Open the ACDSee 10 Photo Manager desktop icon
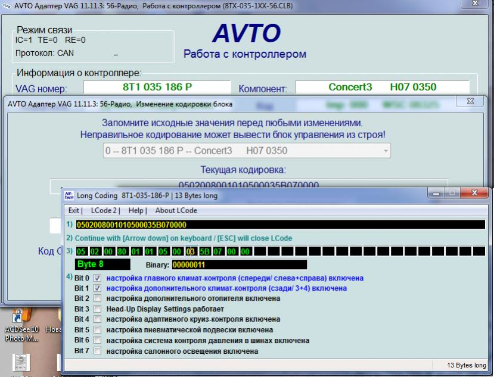 click(21, 325)
